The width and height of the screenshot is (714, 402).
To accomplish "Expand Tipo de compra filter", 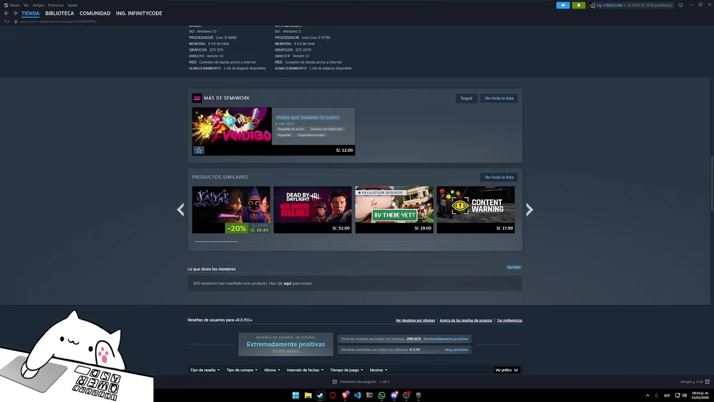I will pyautogui.click(x=242, y=370).
